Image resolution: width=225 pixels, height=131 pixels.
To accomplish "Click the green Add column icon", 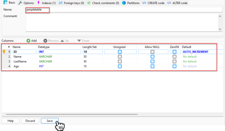I will [28, 41].
